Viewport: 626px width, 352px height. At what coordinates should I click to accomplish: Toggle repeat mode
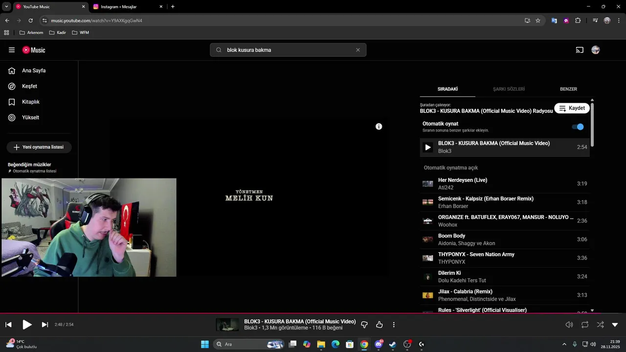coord(585,325)
